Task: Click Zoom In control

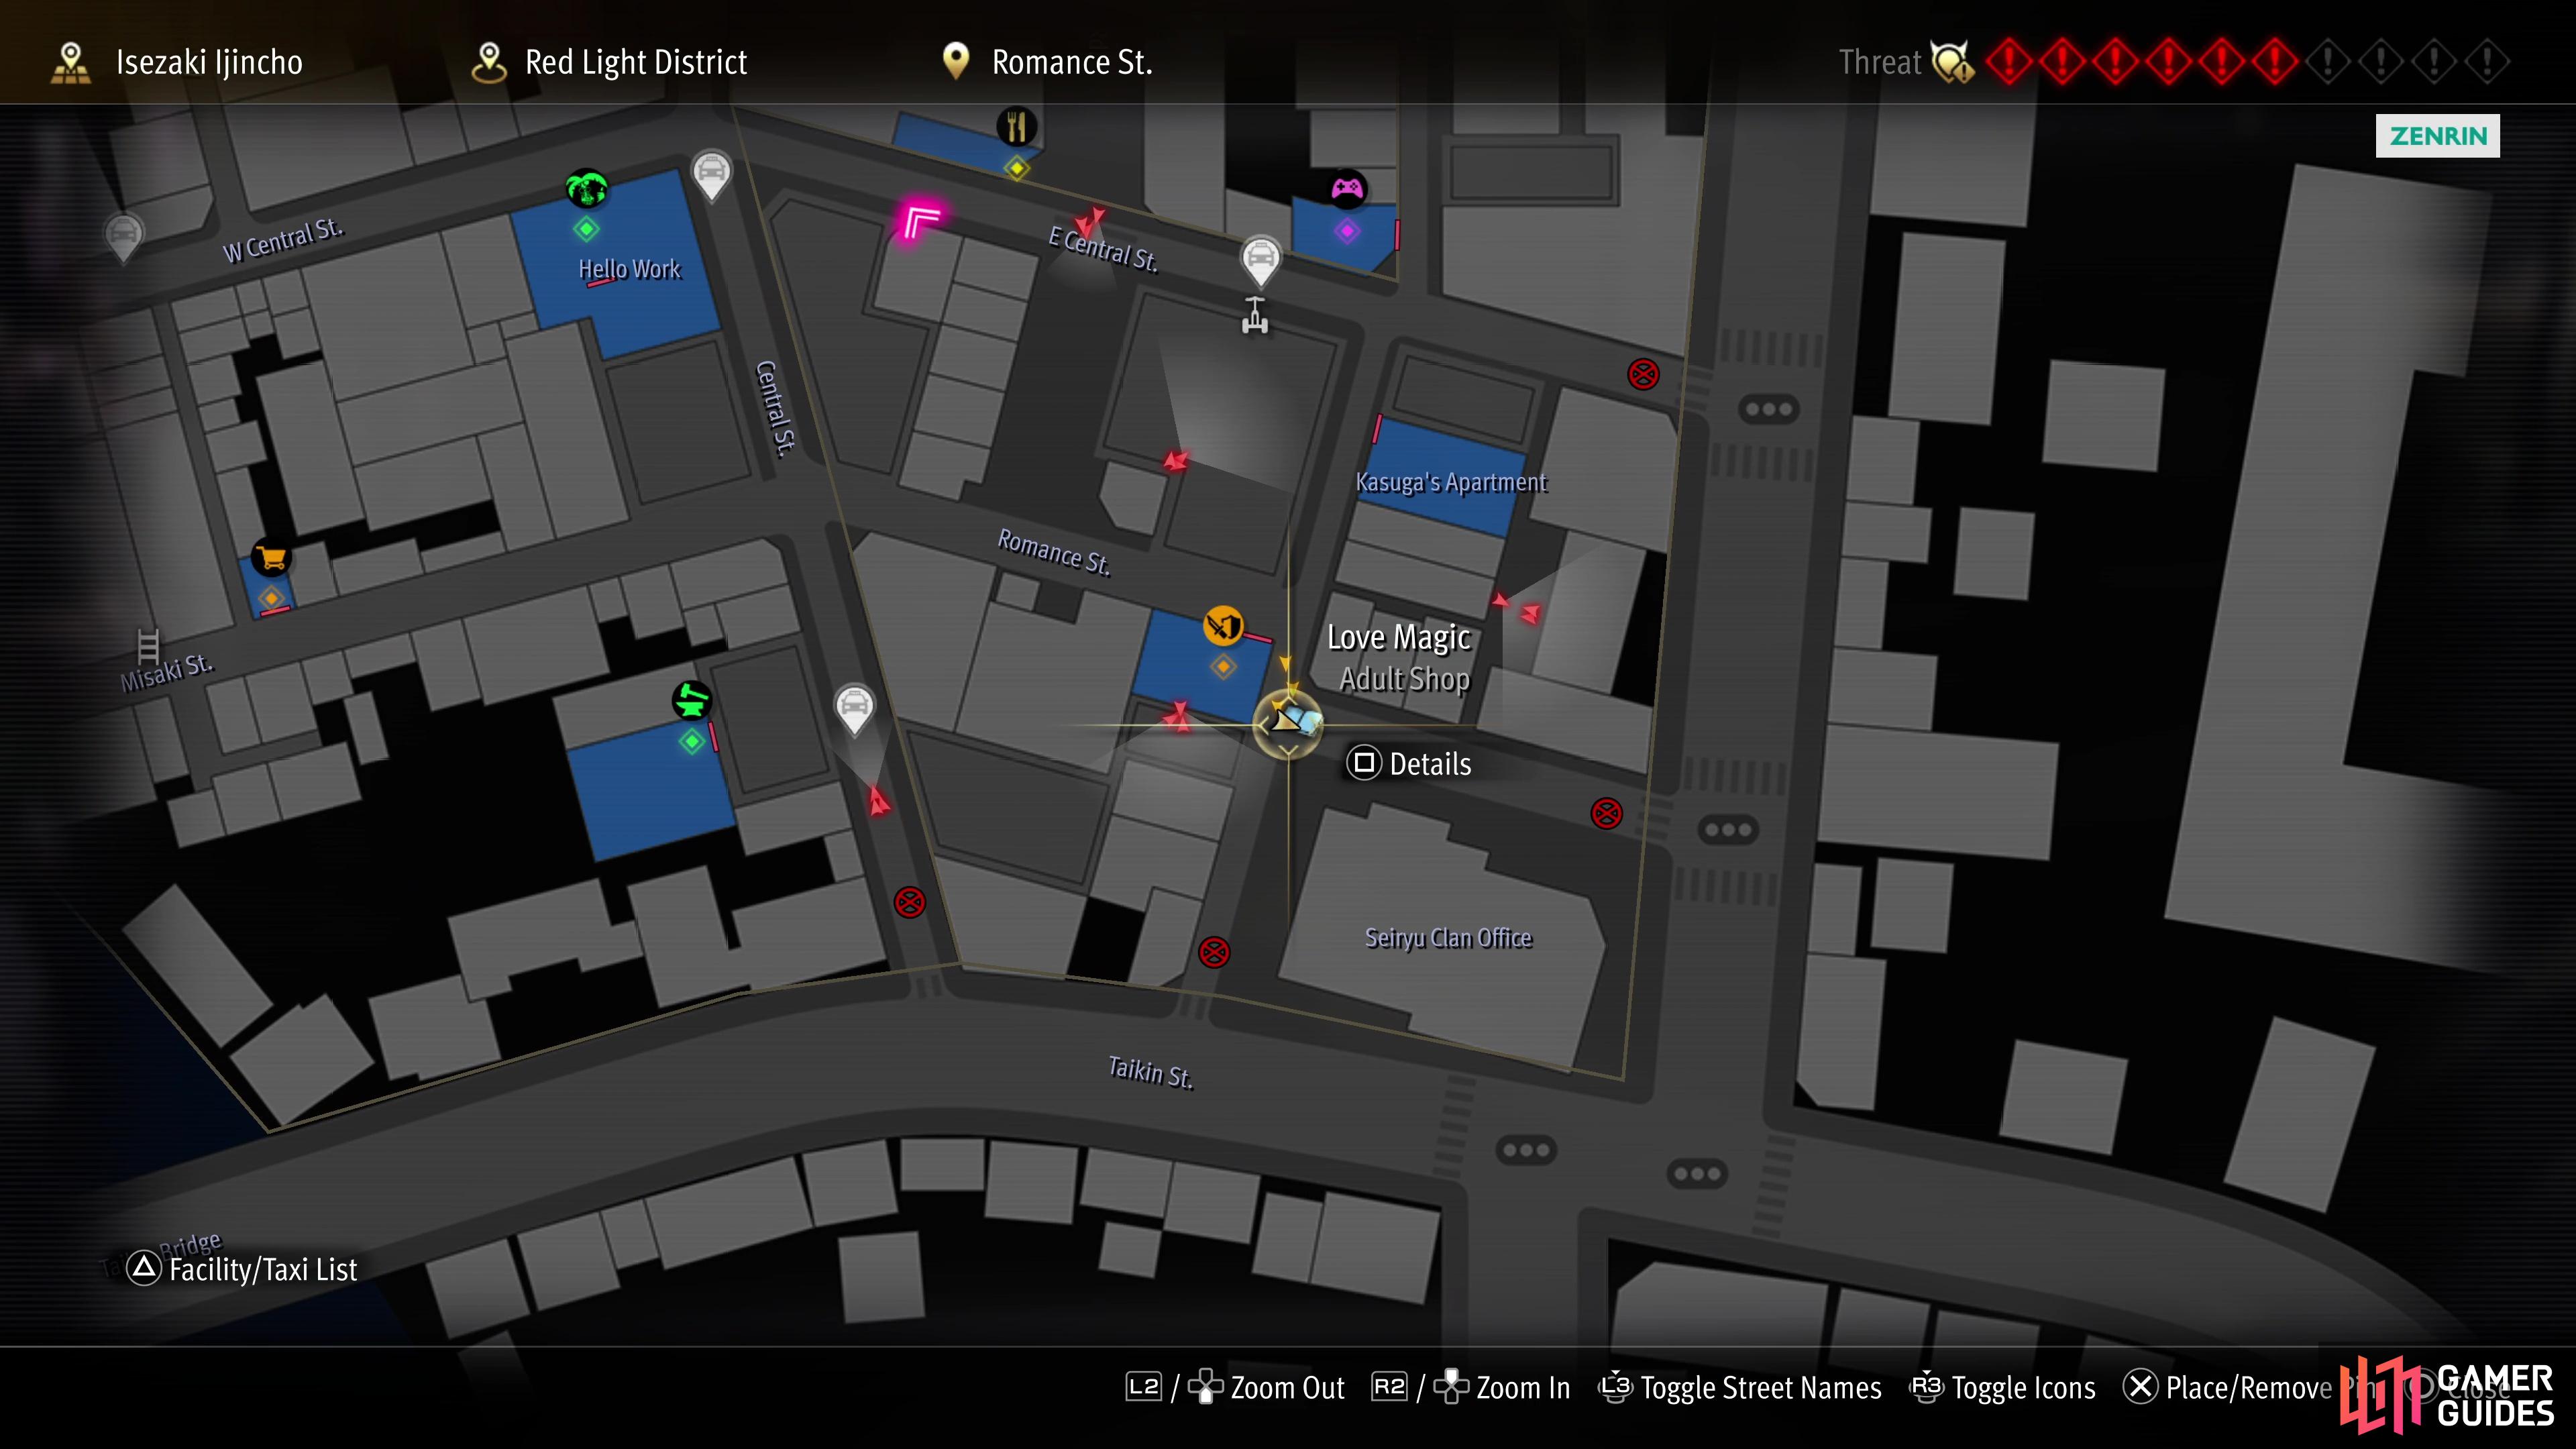Action: point(1471,1388)
